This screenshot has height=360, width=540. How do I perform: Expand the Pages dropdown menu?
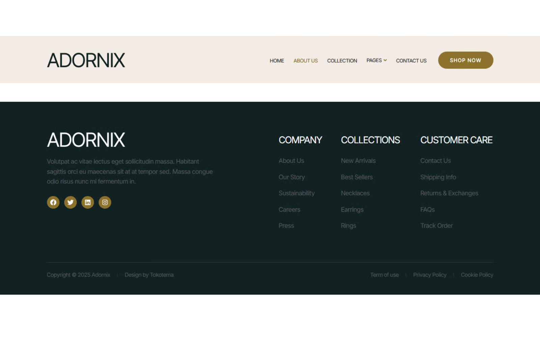376,60
